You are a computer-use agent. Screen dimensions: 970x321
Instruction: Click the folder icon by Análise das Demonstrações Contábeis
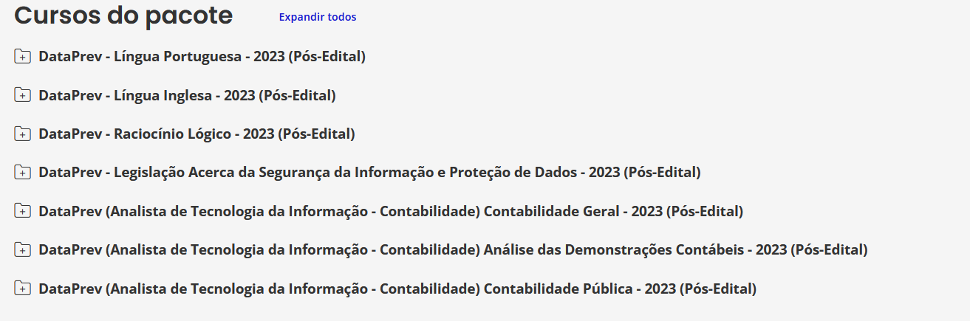click(x=22, y=250)
